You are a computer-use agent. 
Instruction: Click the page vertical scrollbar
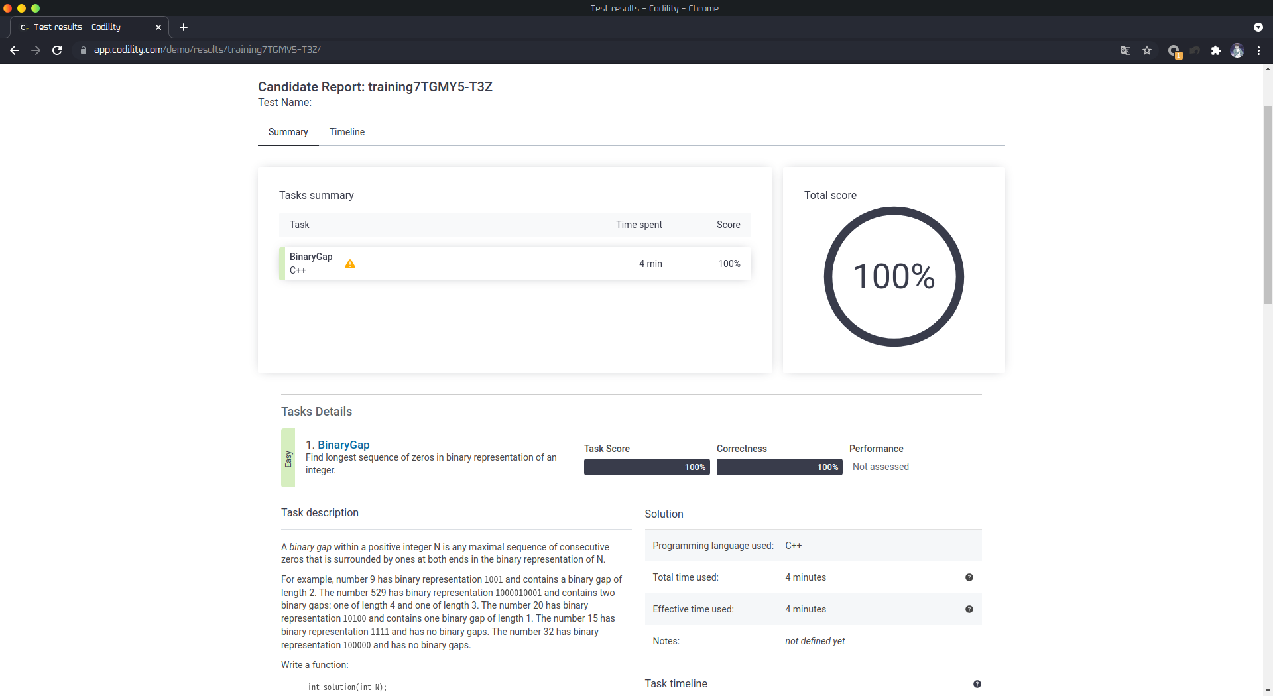1268,204
